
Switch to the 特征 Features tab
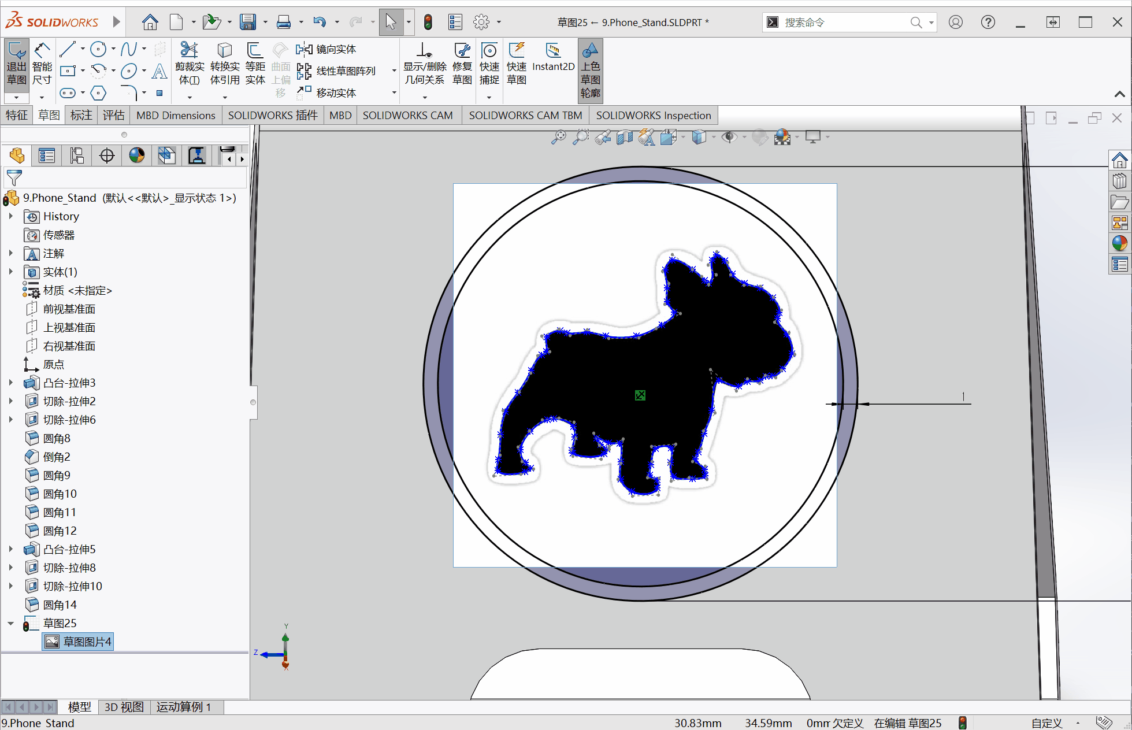pyautogui.click(x=17, y=115)
